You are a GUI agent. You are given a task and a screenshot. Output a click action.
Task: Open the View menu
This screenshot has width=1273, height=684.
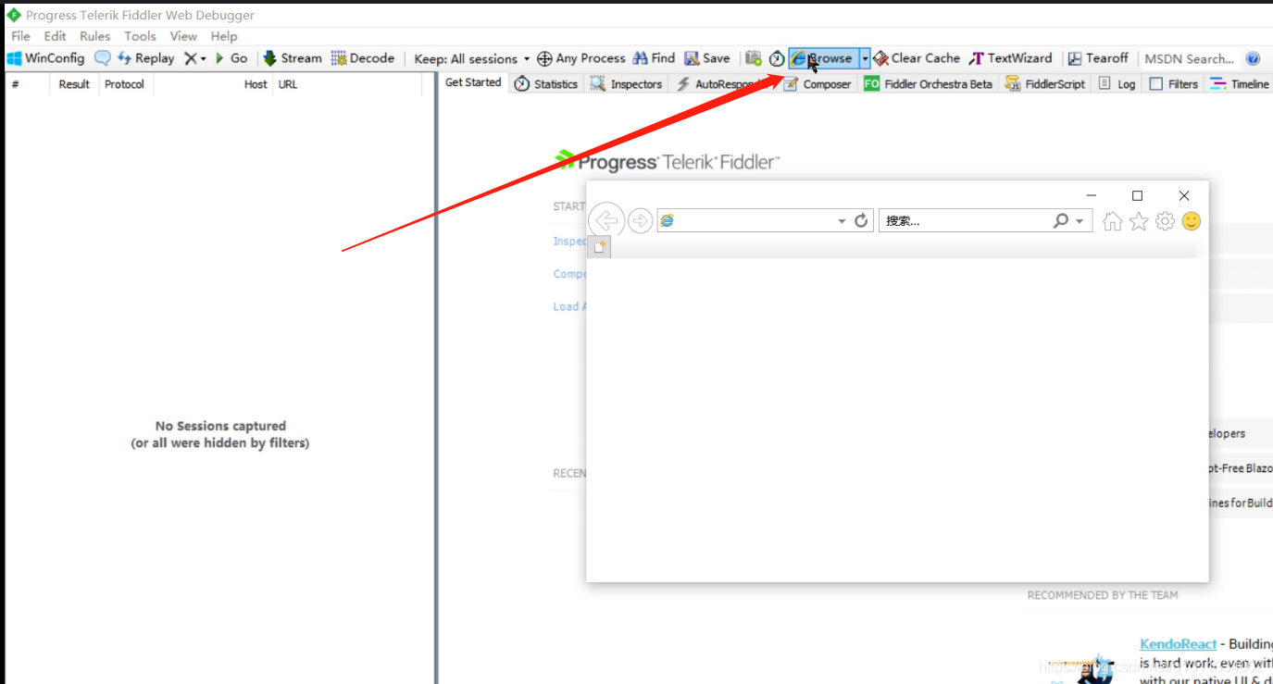coord(183,36)
